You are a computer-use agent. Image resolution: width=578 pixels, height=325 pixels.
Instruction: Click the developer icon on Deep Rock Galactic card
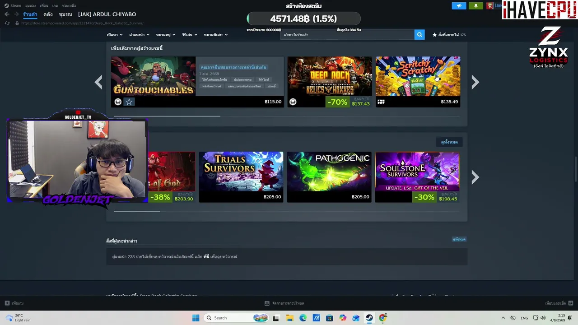pos(293,102)
